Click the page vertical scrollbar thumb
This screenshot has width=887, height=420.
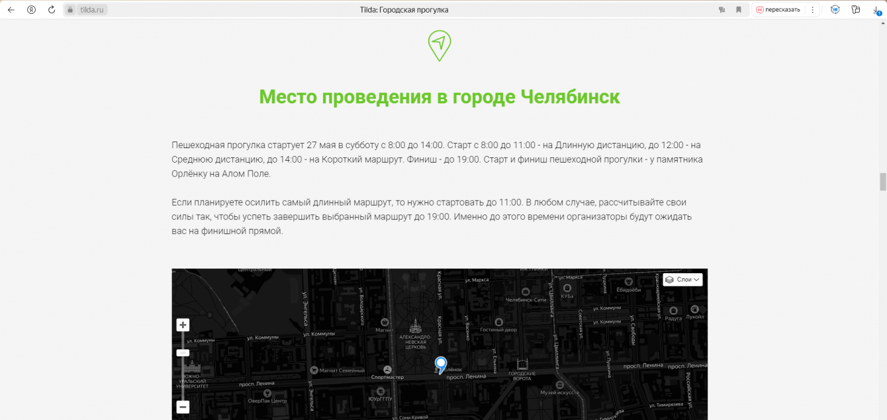(882, 181)
